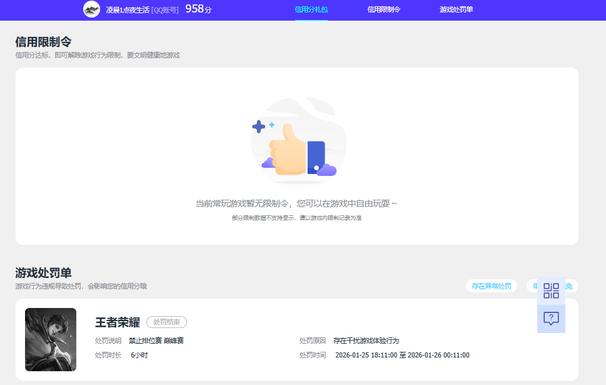The width and height of the screenshot is (606, 385).
Task: Click the penalty time range 2026-01-25 18:11:00
Action: [x=366, y=355]
